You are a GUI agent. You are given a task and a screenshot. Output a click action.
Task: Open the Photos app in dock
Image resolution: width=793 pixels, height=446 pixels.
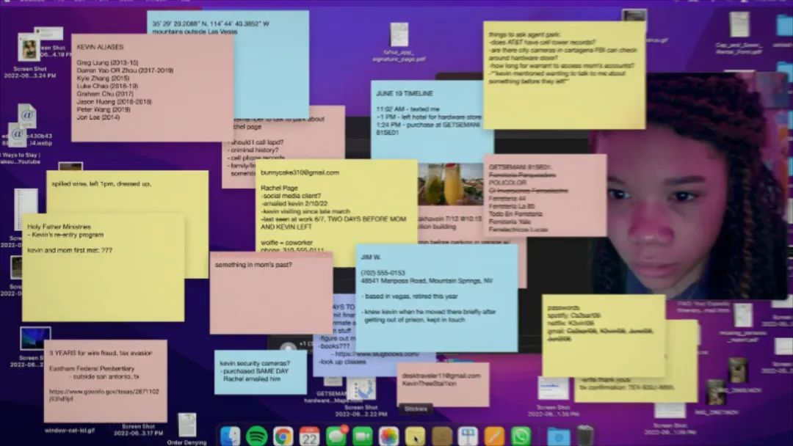tap(388, 436)
